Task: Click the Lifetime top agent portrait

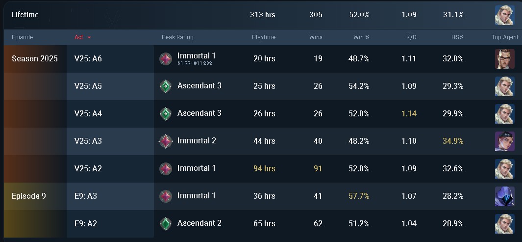Action: click(x=504, y=15)
